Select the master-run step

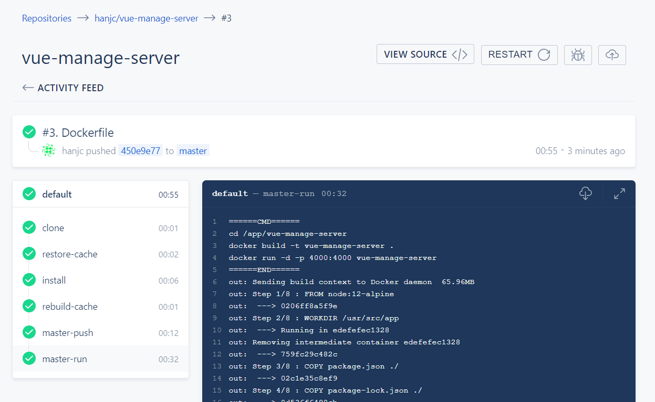(x=100, y=359)
